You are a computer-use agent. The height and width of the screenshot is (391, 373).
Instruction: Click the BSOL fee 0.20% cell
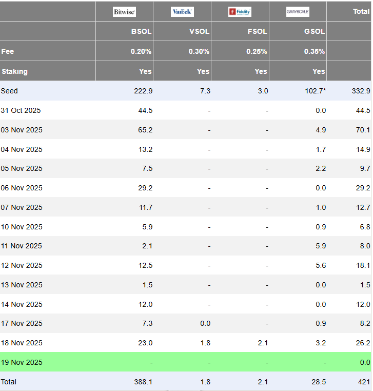click(x=141, y=51)
